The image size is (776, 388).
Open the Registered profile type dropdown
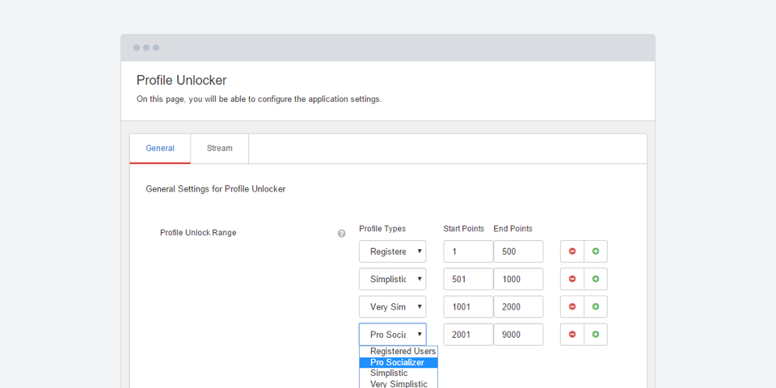point(392,251)
